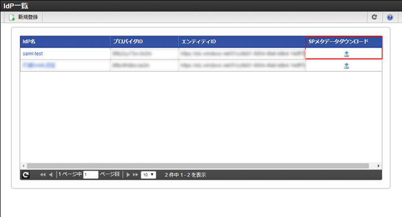Click the entity ID cell in saml-test row
The width and height of the screenshot is (402, 217).
pos(242,53)
